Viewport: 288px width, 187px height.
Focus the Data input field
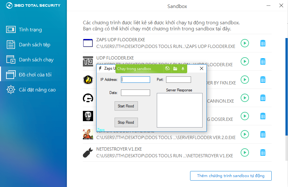(x=136, y=93)
